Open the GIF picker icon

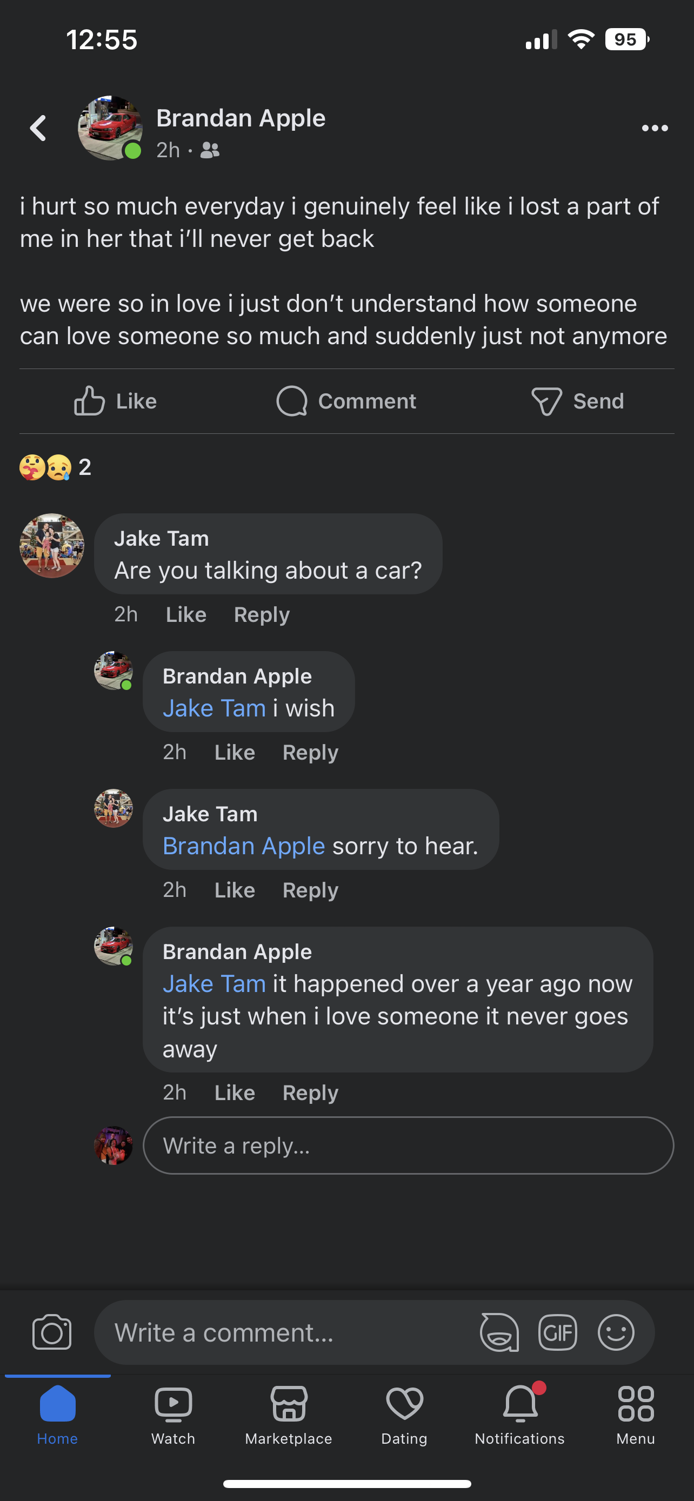tap(558, 1332)
